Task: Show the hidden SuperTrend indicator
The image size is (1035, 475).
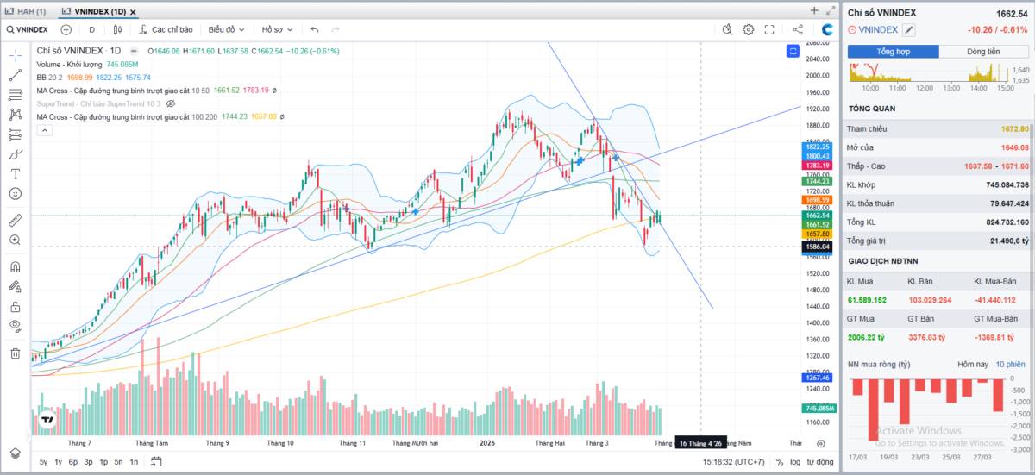Action: tap(171, 103)
